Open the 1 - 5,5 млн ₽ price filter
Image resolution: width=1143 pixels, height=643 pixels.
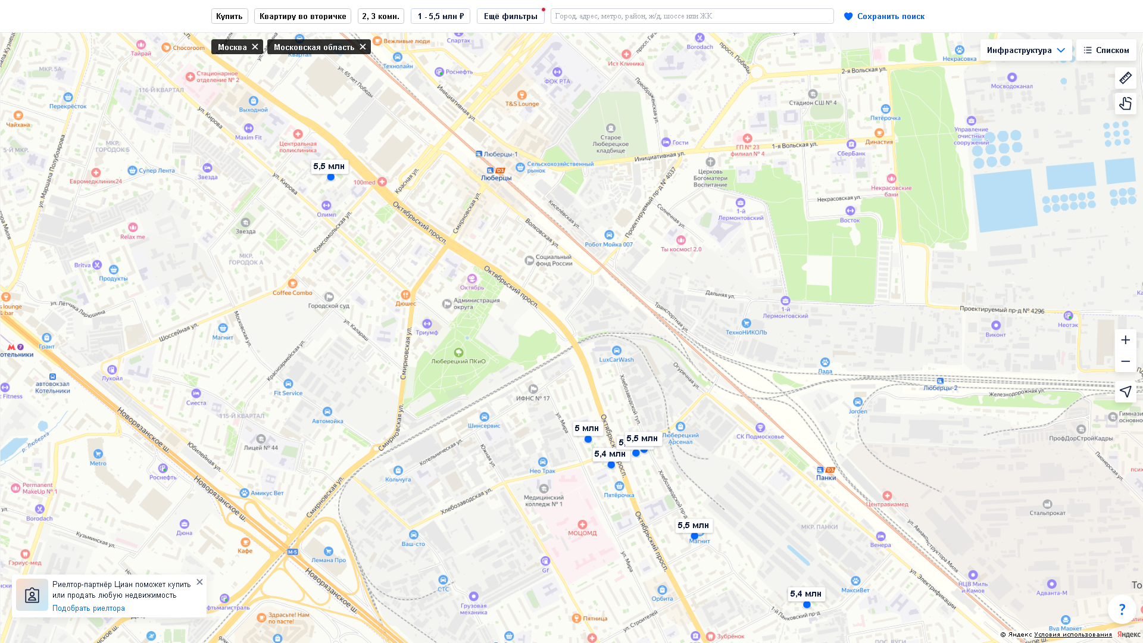coord(440,16)
